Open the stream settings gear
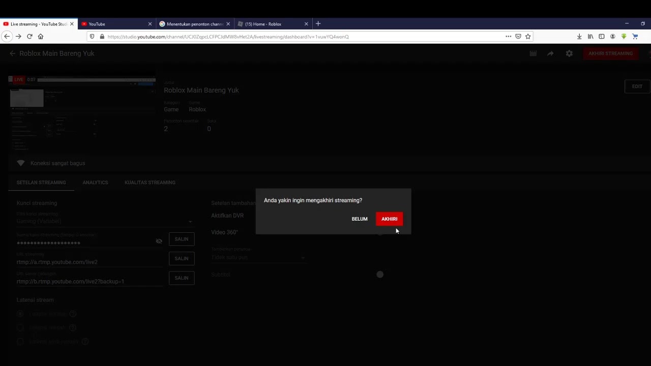 coord(569,53)
